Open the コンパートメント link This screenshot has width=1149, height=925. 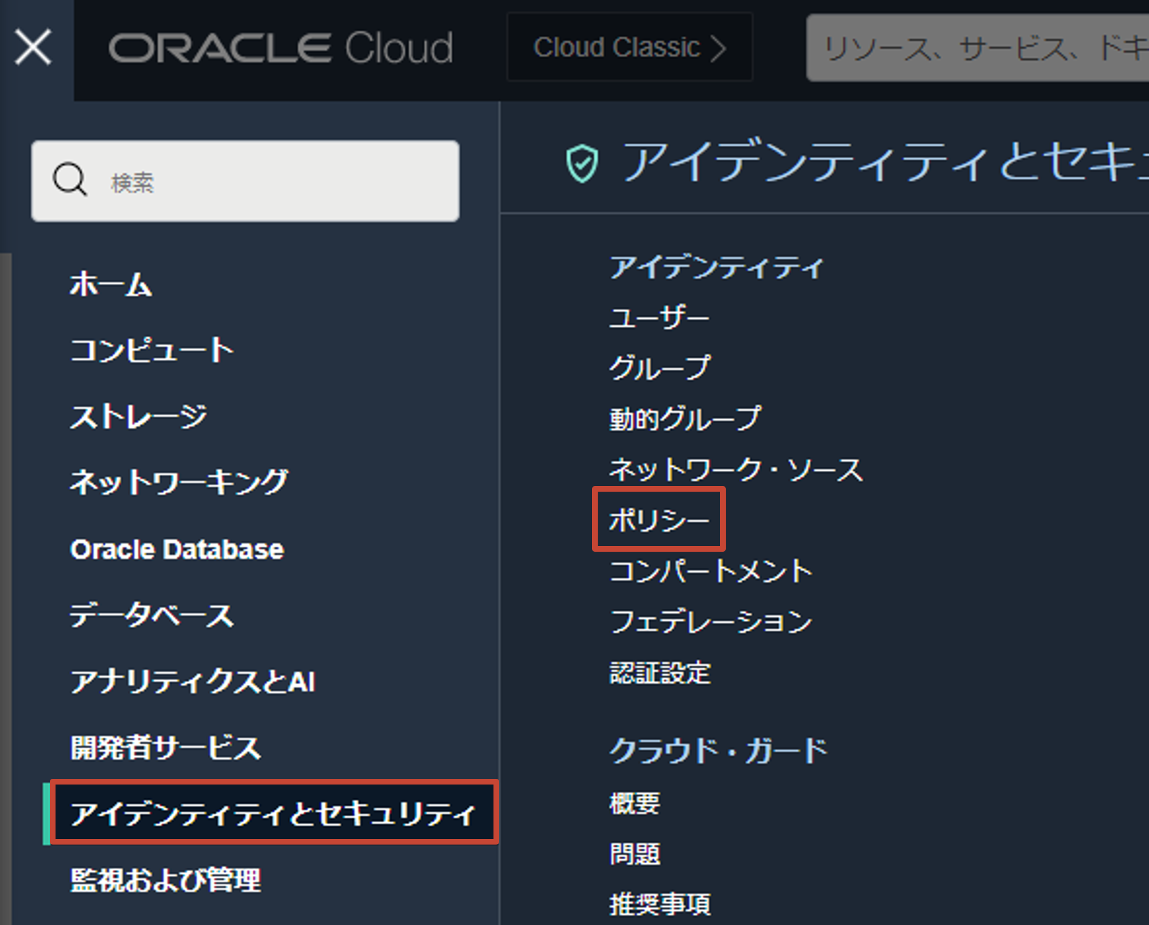click(x=711, y=571)
